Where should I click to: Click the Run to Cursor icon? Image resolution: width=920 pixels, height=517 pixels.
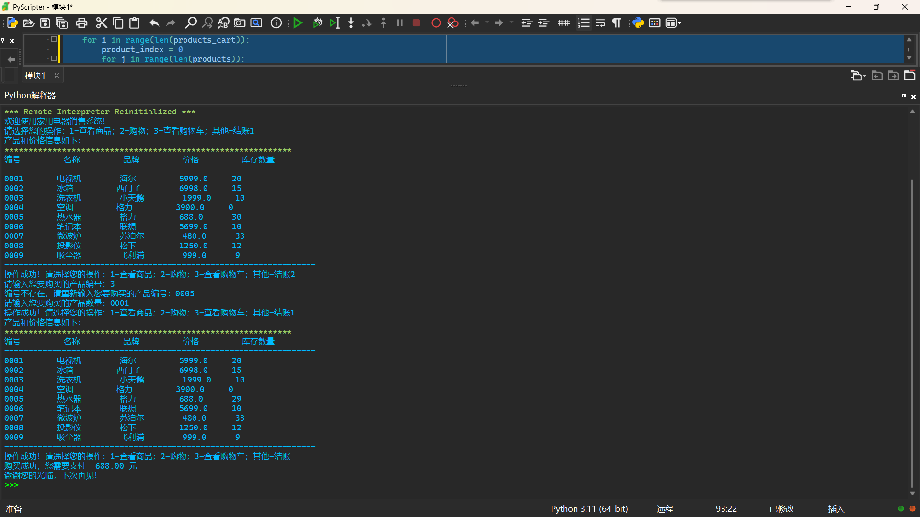[x=334, y=23]
